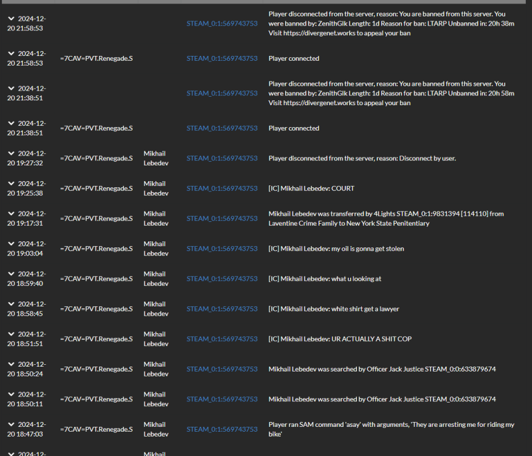This screenshot has height=456, width=532.
Task: Expand the "my oil is gonna get stolen" entry
Action: 11,243
